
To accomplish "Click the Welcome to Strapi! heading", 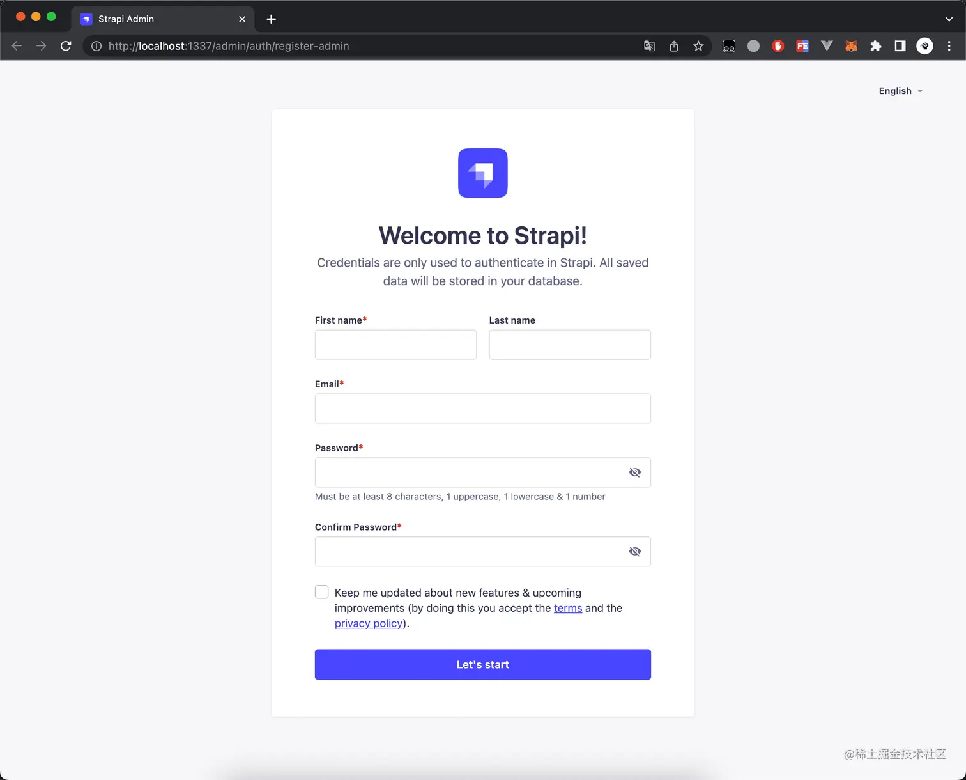I will [483, 235].
